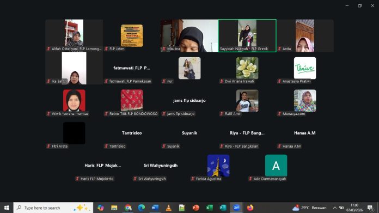This screenshot has width=379, height=213.
Task: Click large 'Sri Wahyuningsih' name in tile
Action: point(161,166)
